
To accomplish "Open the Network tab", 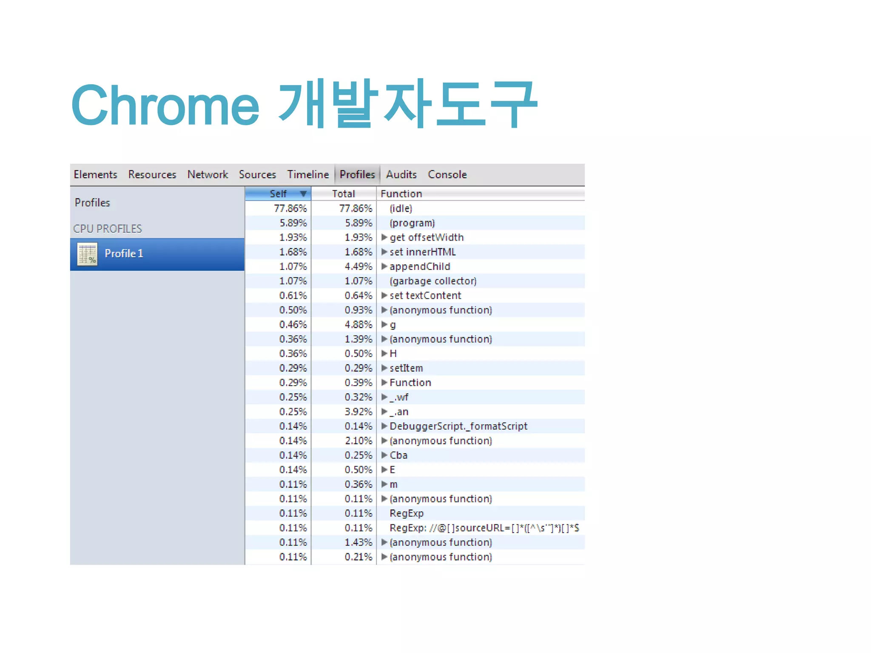I will [208, 175].
